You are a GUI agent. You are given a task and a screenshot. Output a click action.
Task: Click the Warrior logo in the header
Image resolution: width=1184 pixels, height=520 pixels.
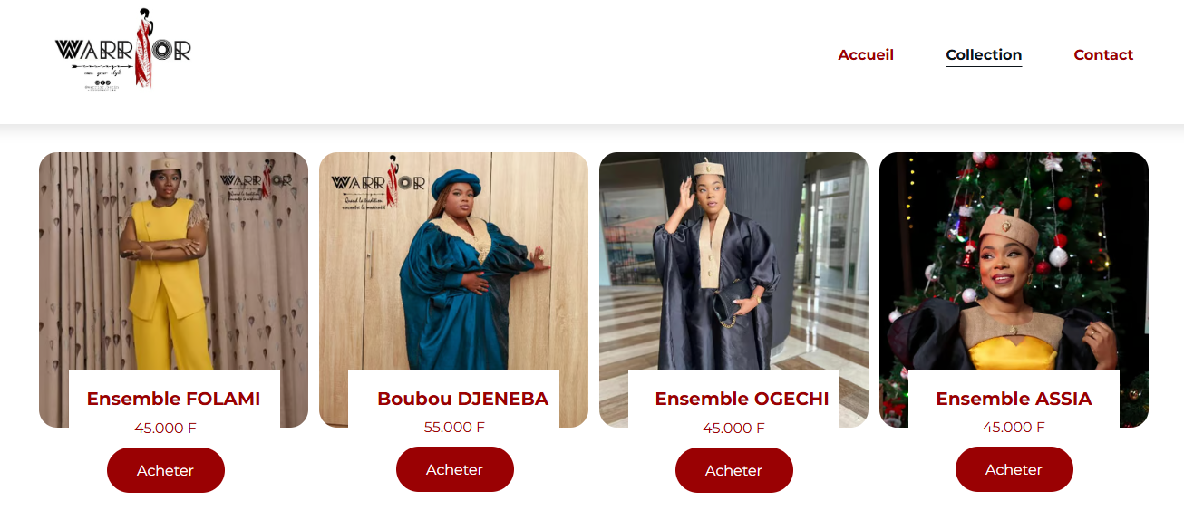(x=123, y=50)
